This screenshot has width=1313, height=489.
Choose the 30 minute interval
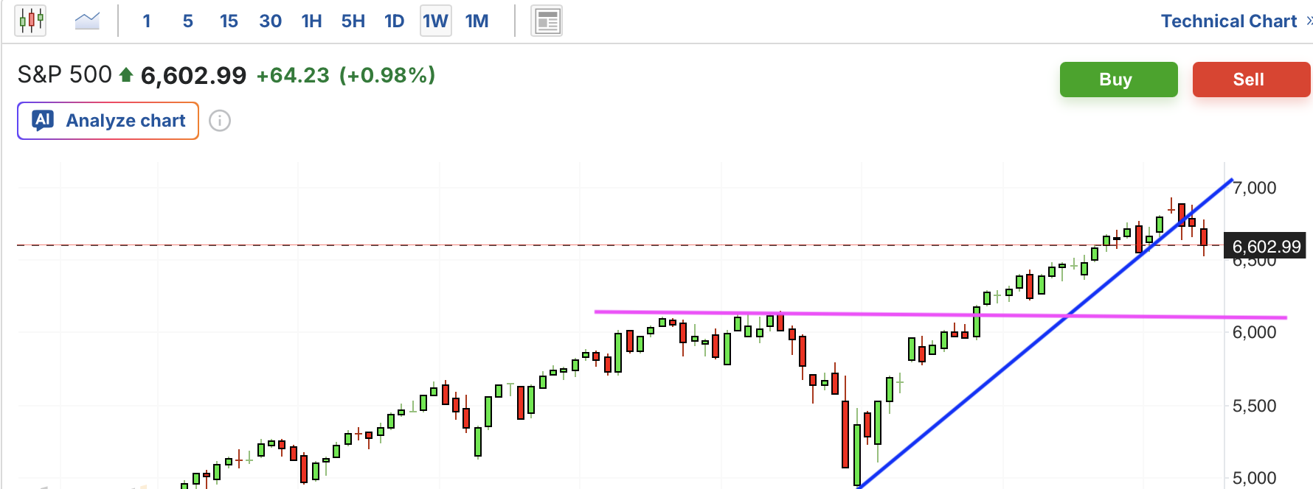[270, 21]
